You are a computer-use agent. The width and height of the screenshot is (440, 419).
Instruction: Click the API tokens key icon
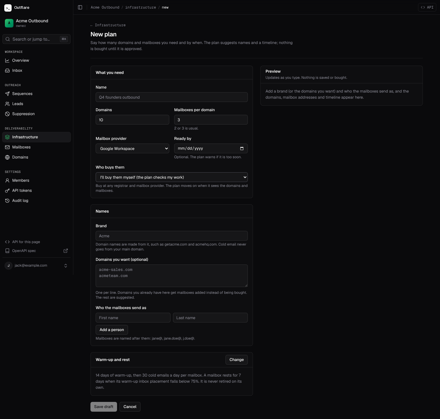point(7,191)
